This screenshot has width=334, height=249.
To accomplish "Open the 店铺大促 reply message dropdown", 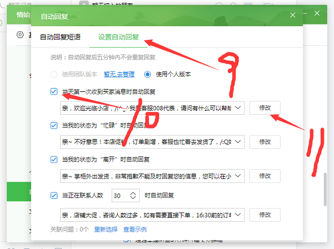I will pos(238,214).
